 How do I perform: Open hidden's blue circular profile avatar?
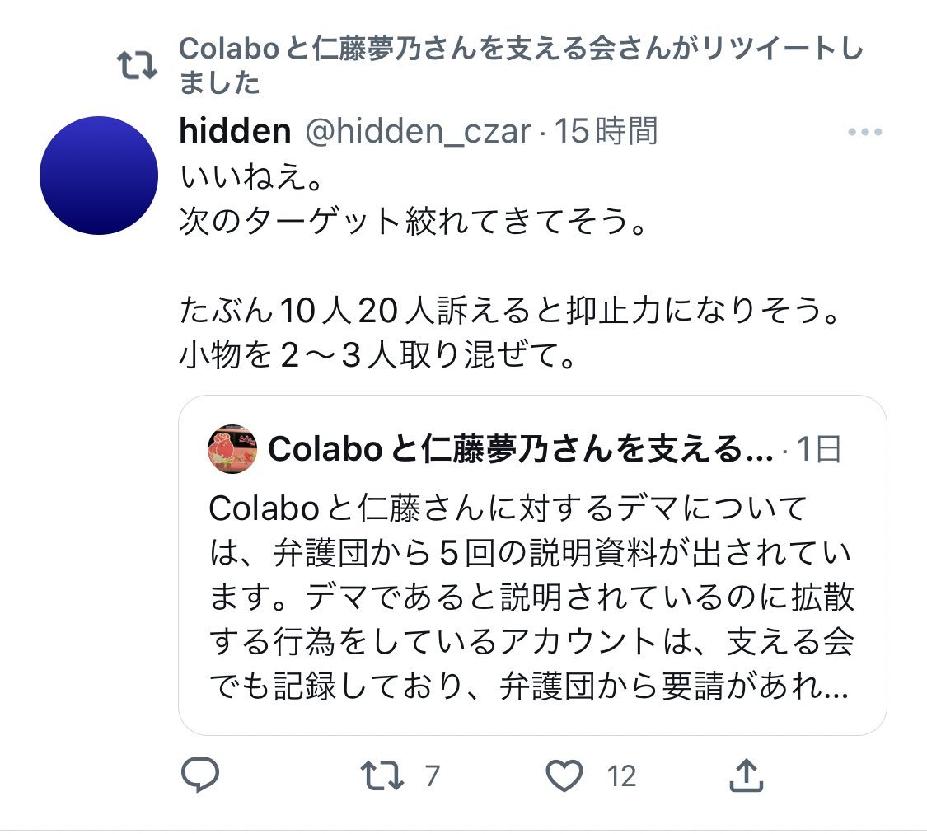99,176
